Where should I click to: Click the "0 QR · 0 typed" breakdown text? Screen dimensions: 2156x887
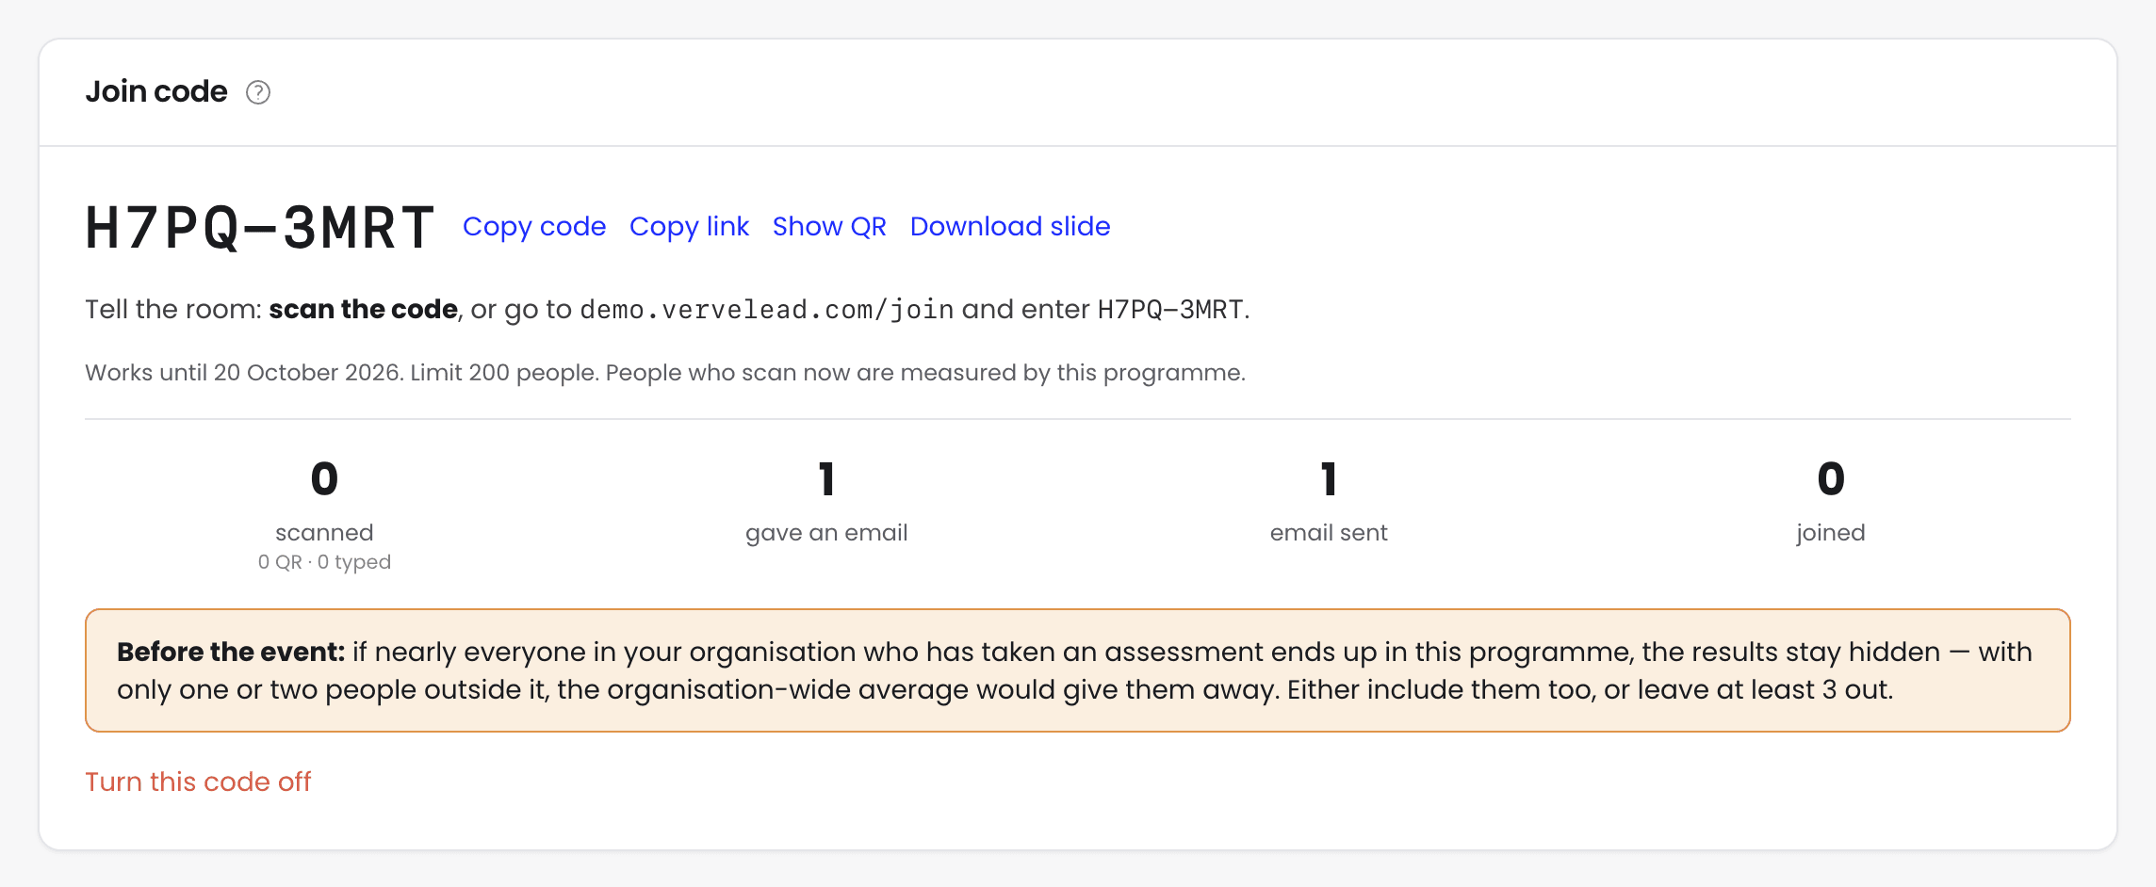click(x=324, y=562)
